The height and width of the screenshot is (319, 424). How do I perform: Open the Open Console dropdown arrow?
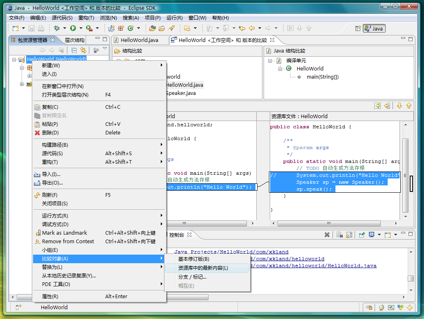(395, 235)
